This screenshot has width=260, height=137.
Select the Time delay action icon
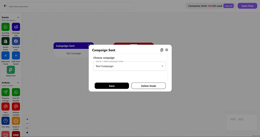[5, 121]
